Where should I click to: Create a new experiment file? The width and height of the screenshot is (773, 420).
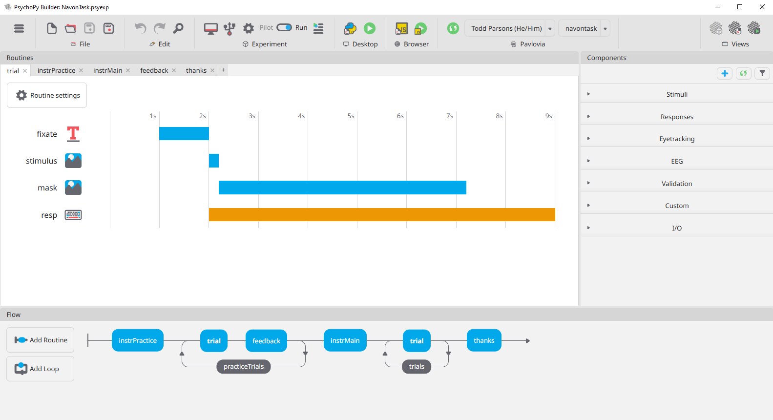click(52, 28)
